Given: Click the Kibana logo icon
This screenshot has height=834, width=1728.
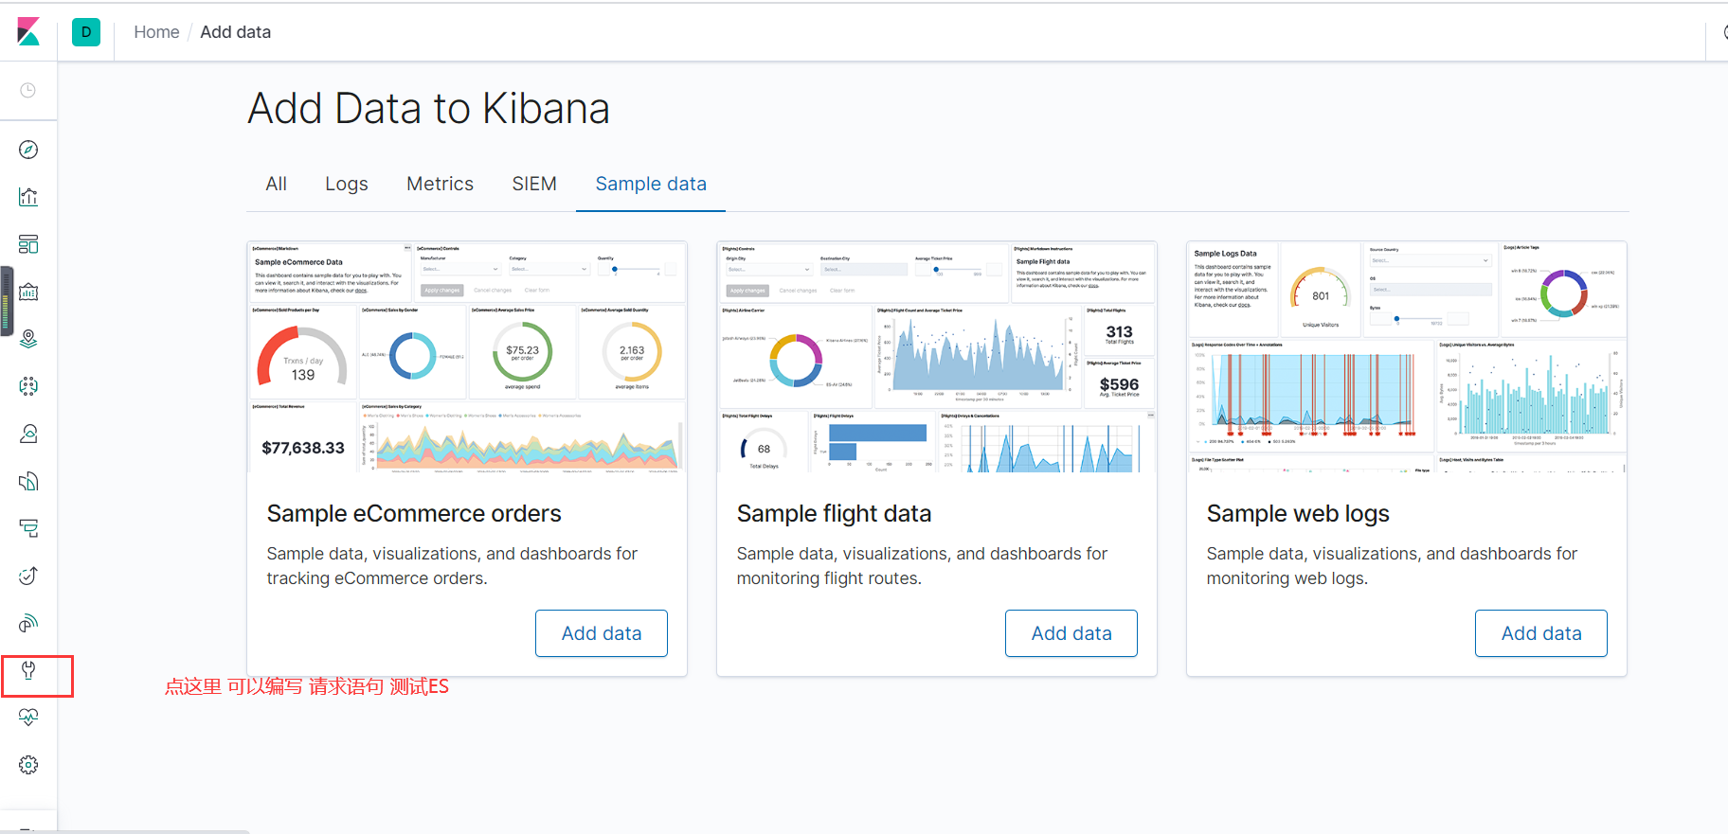Looking at the screenshot, I should point(28,31).
